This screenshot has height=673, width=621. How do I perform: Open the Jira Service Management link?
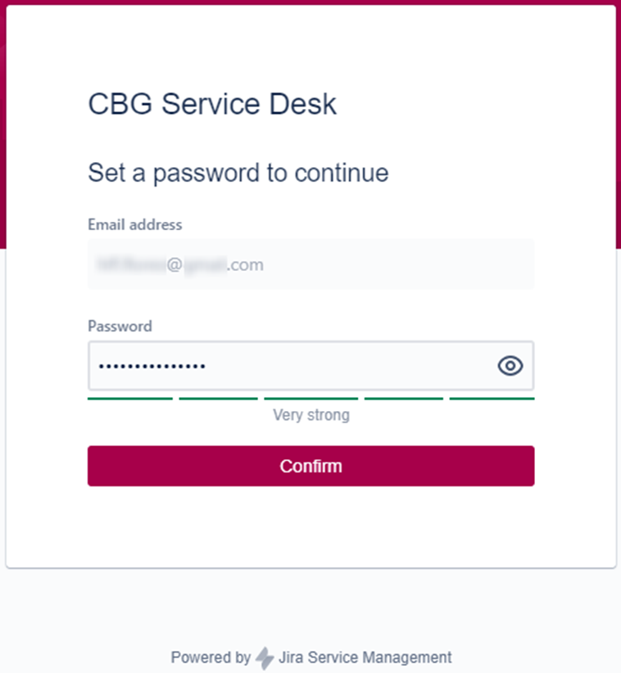click(x=365, y=657)
